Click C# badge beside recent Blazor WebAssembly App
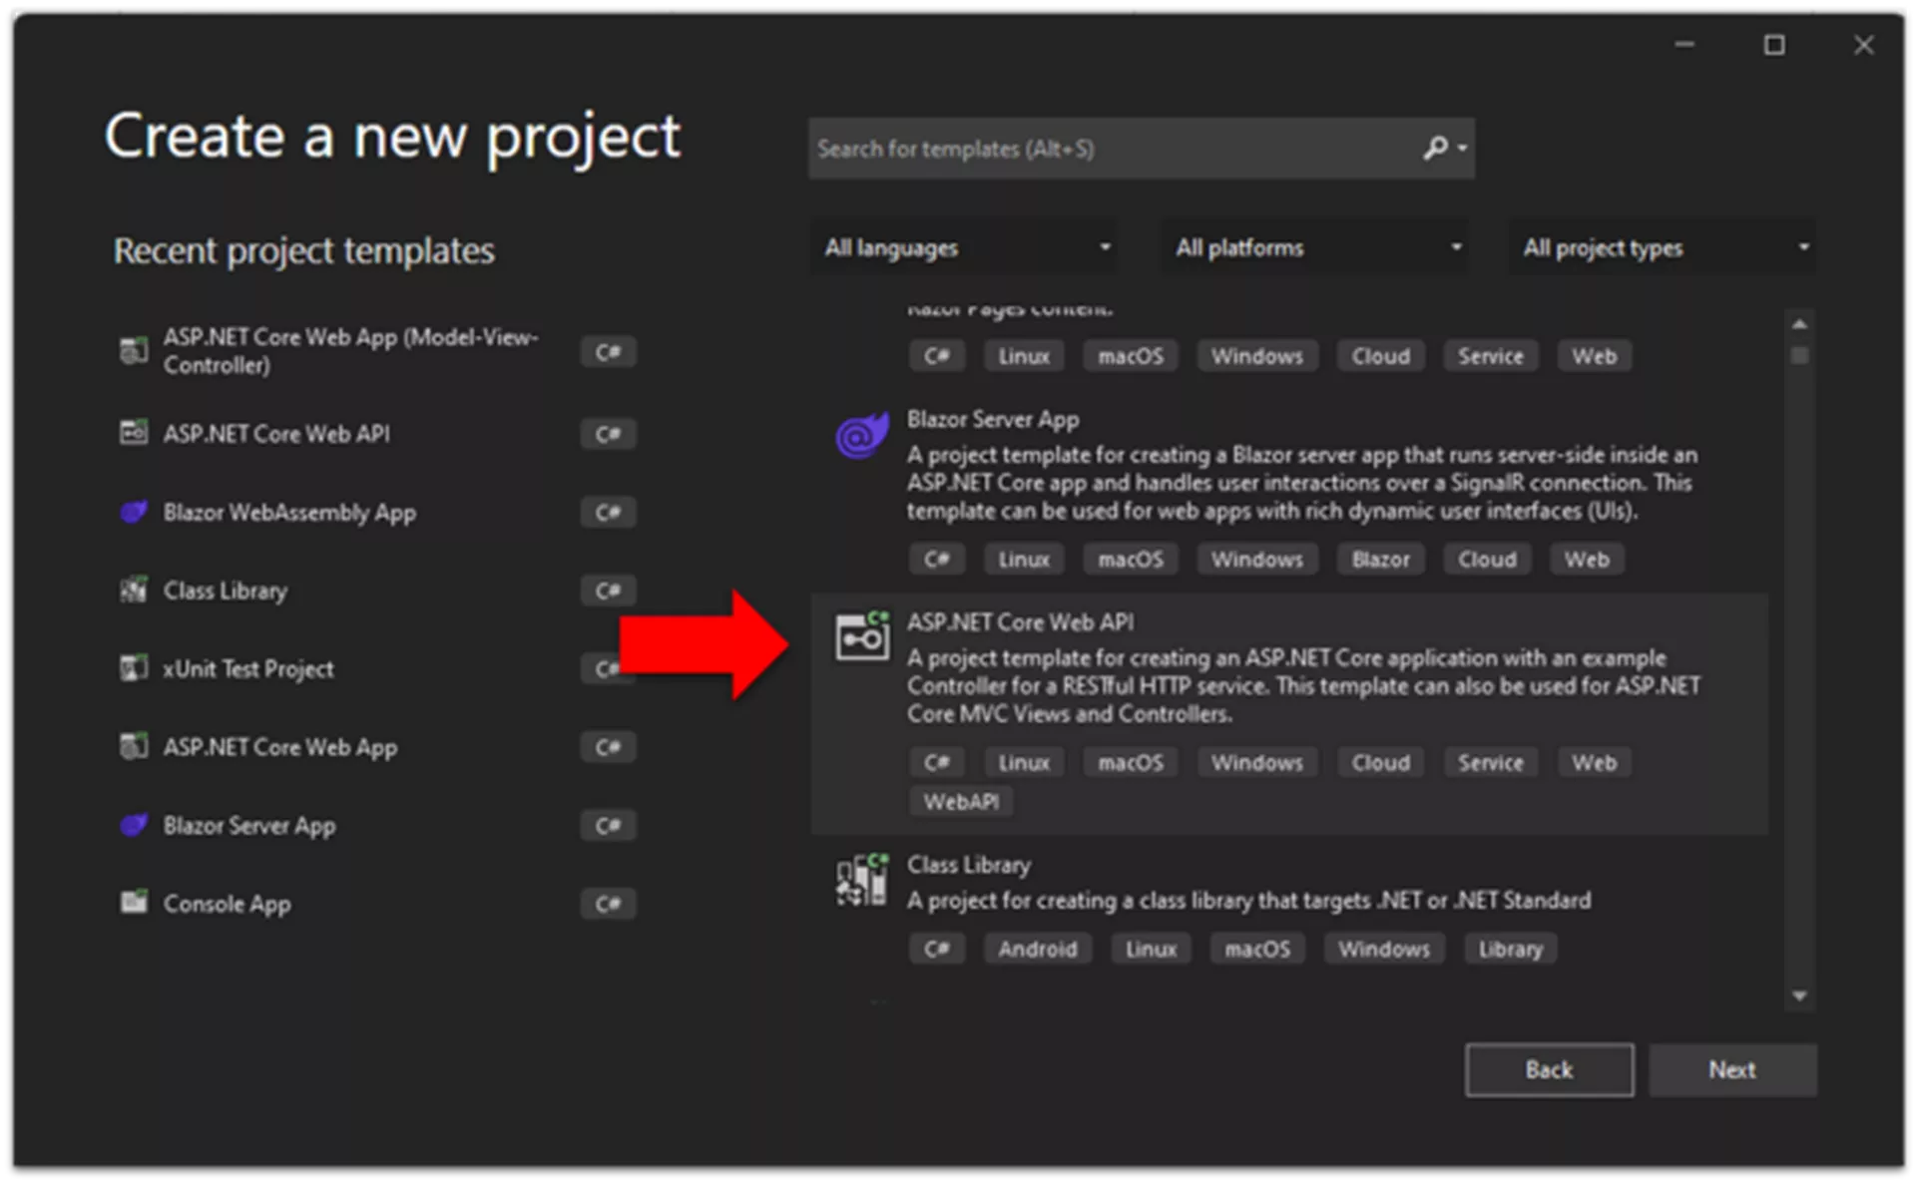 coord(608,513)
